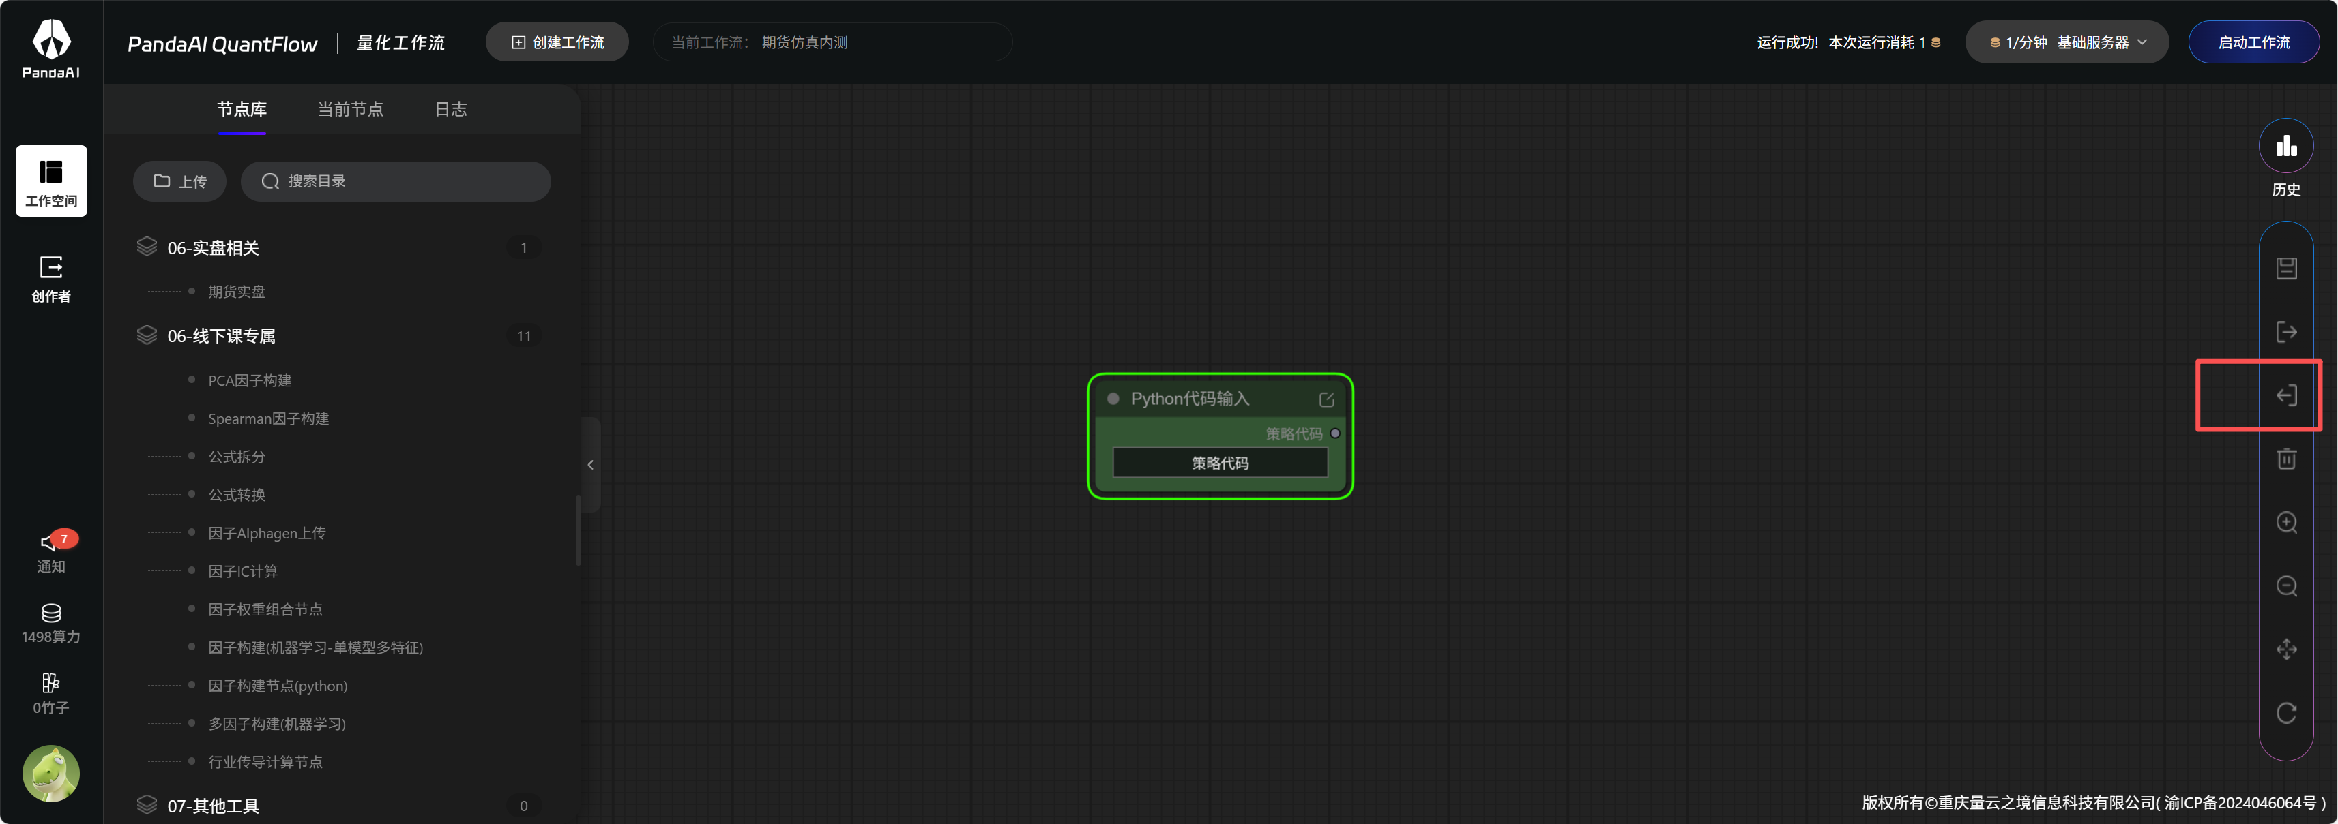The width and height of the screenshot is (2338, 824).
Task: Click the count badge 0 for 07-其他工具
Action: tap(524, 806)
